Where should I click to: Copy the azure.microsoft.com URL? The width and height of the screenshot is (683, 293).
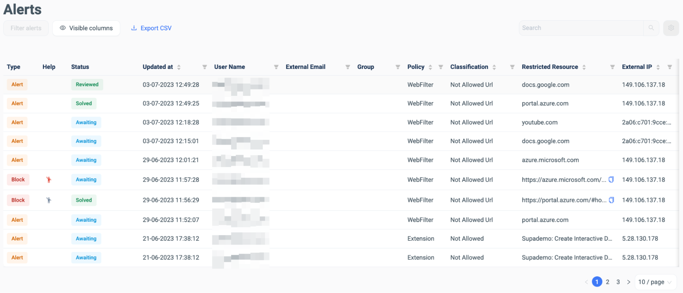[611, 179]
